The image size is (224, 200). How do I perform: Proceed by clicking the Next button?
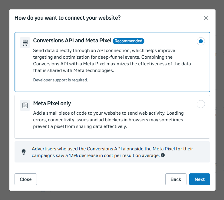(199, 179)
